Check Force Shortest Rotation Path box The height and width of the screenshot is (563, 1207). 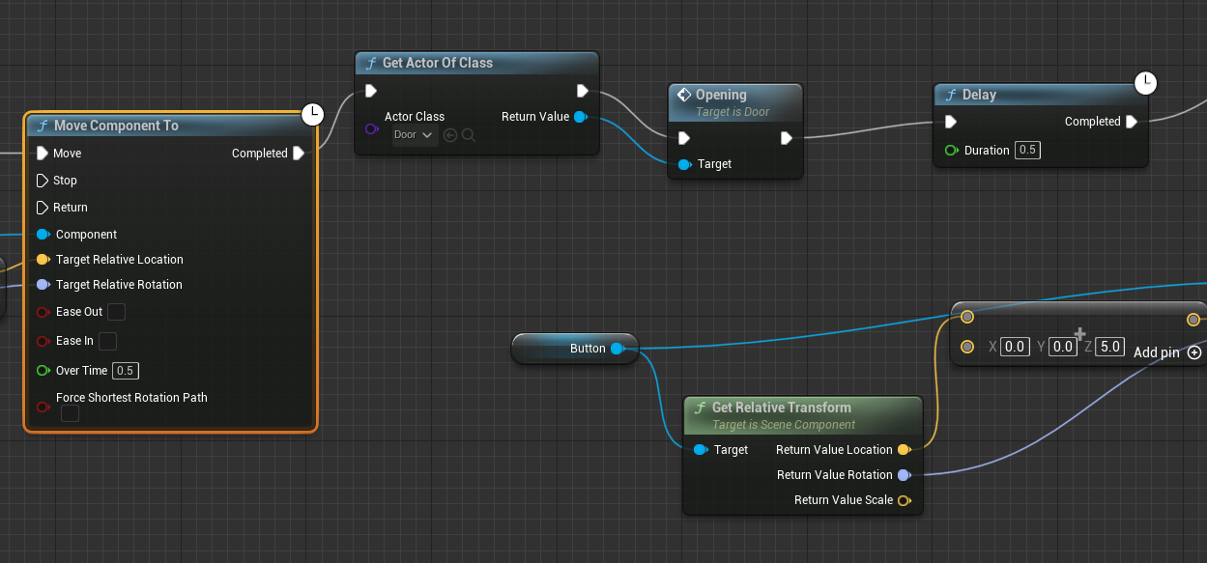coord(71,413)
